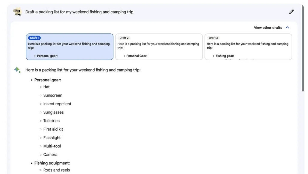
Task: Click the Personal gear heading
Action: coord(48,80)
